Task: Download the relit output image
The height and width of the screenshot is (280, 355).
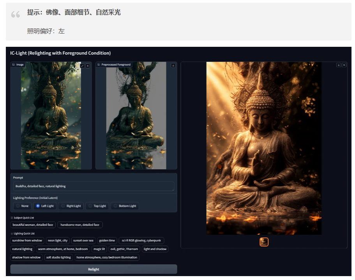Action: tap(339, 65)
